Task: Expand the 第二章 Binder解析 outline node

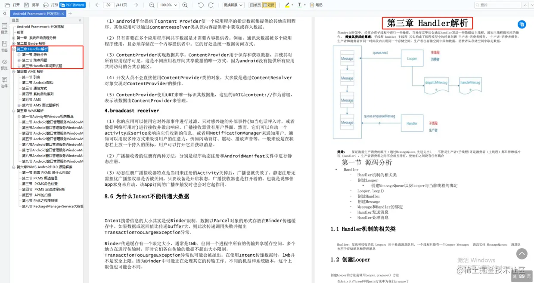Action: pos(14,43)
